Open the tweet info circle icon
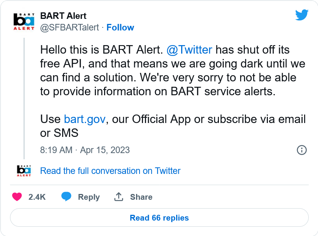Image resolution: width=318 pixels, height=236 pixels. (x=302, y=150)
